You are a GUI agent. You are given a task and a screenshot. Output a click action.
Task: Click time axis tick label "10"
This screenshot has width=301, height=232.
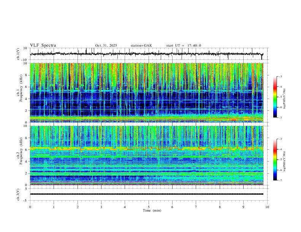(267, 207)
